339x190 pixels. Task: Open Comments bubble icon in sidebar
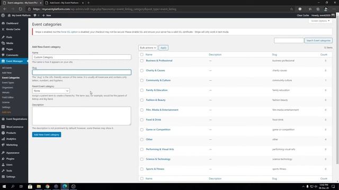(x=3, y=55)
